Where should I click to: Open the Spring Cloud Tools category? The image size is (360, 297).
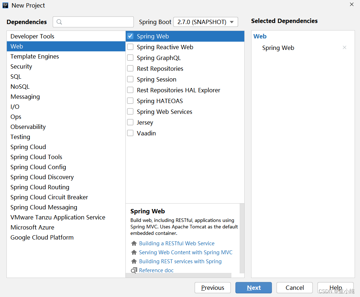(66, 157)
